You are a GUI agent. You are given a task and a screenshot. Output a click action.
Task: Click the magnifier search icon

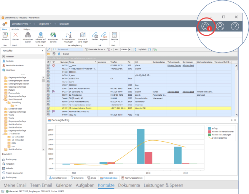(54, 49)
